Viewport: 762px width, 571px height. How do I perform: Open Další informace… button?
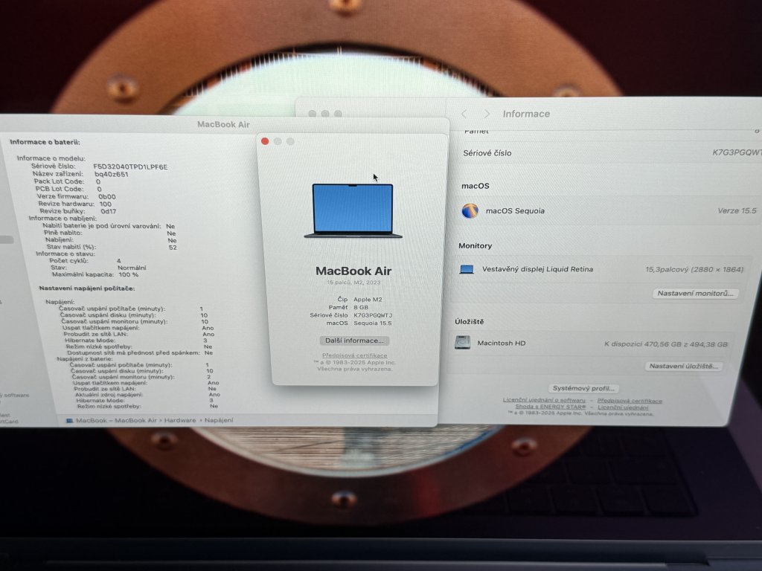pyautogui.click(x=354, y=341)
